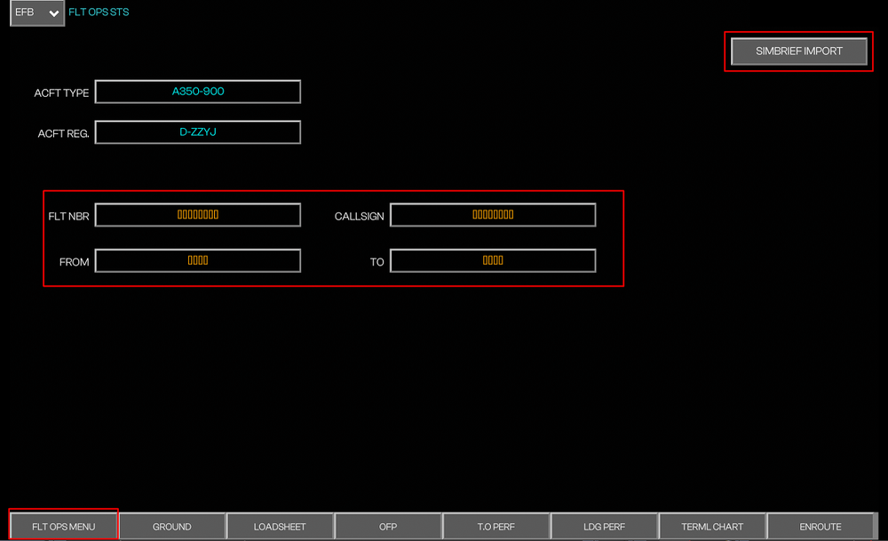The width and height of the screenshot is (888, 541).
Task: Focus the FLT NBR input field
Action: click(x=198, y=215)
